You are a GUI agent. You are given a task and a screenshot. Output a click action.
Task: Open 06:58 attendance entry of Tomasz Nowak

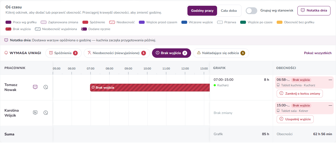(x=304, y=83)
